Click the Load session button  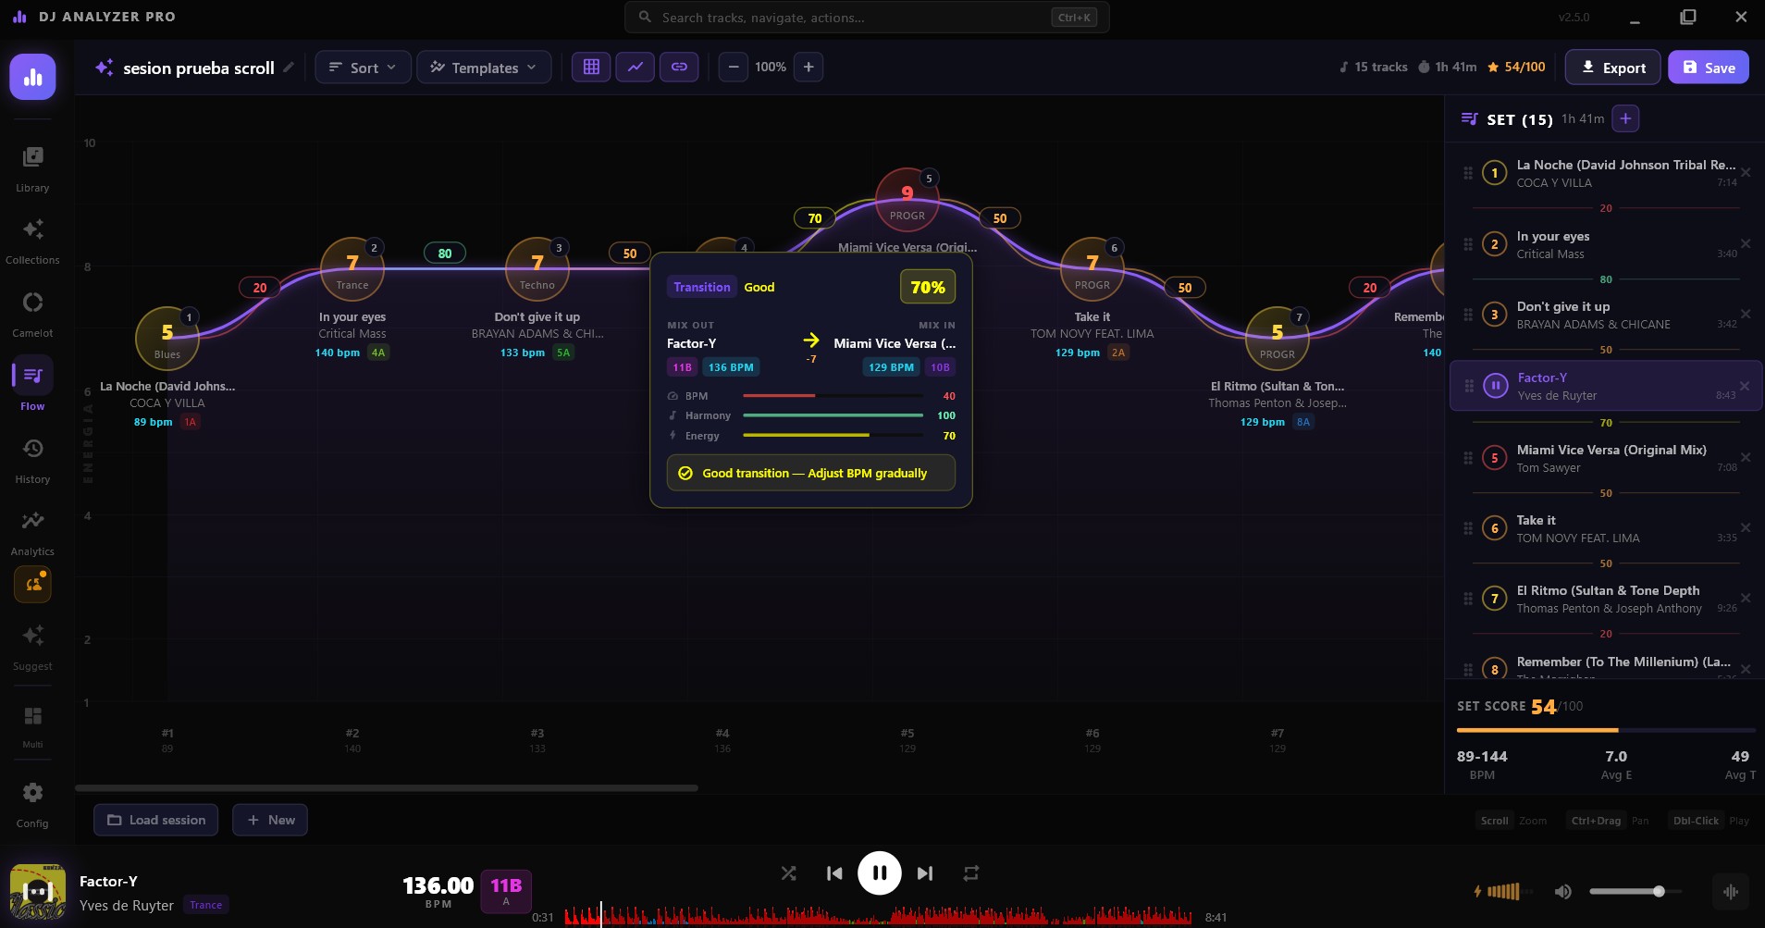155,820
